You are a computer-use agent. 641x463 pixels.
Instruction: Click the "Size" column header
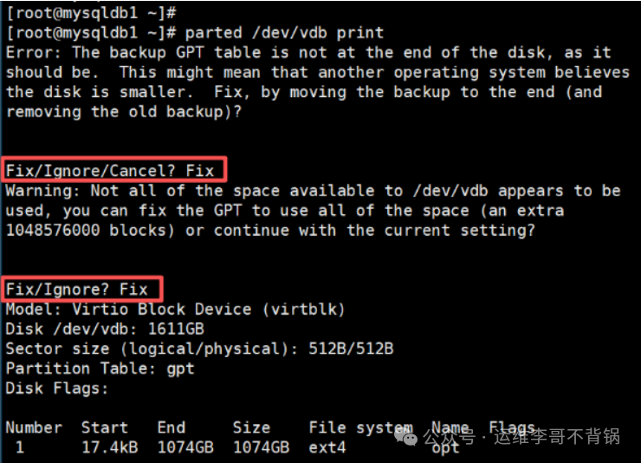click(x=252, y=427)
